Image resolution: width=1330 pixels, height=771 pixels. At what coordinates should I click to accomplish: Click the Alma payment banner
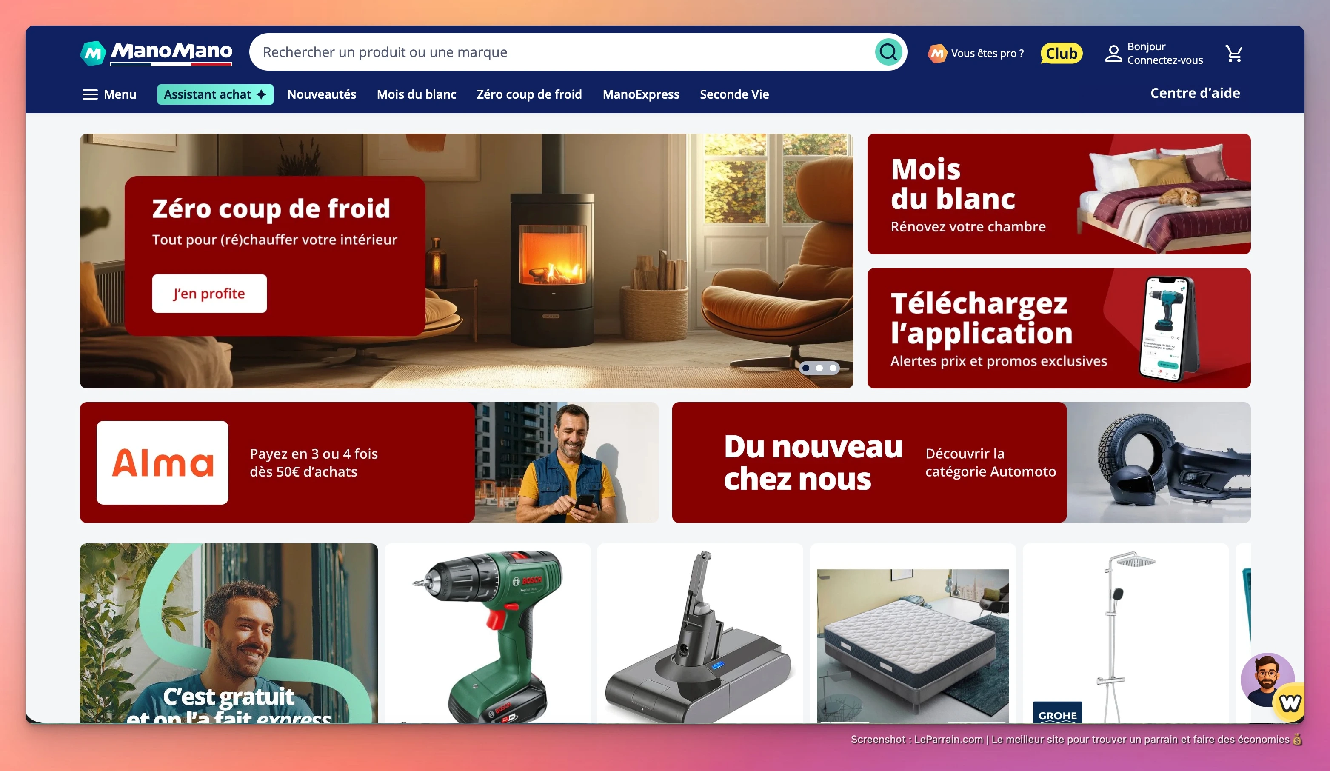click(369, 462)
